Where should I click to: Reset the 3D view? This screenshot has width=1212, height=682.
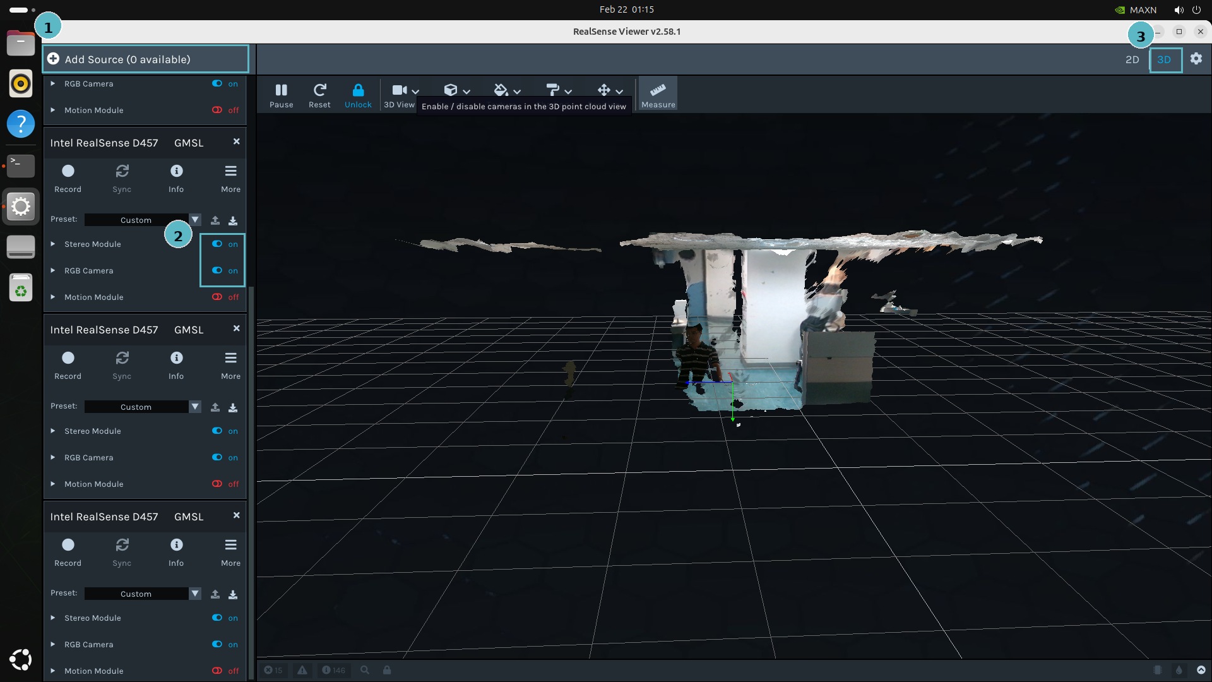pos(319,95)
